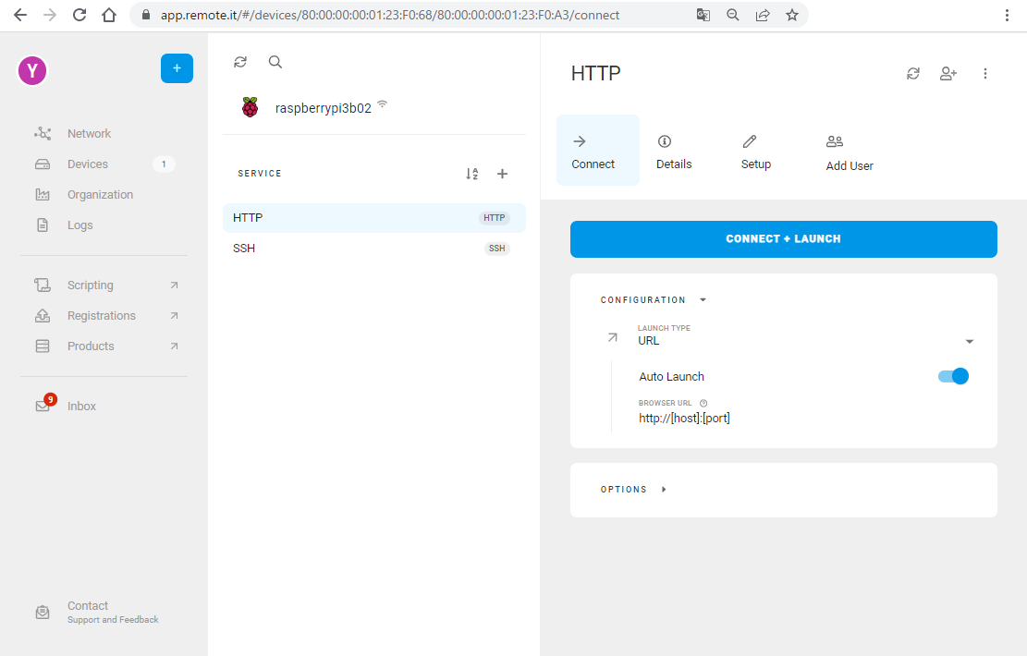Sort services alphabetically

(472, 174)
